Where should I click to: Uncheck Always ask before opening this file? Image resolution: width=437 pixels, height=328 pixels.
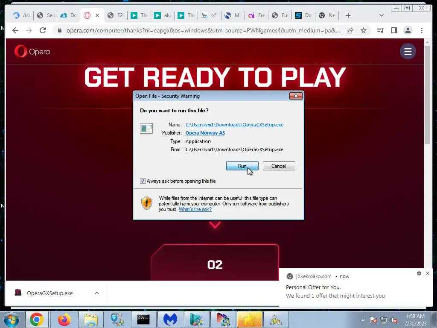click(x=143, y=181)
